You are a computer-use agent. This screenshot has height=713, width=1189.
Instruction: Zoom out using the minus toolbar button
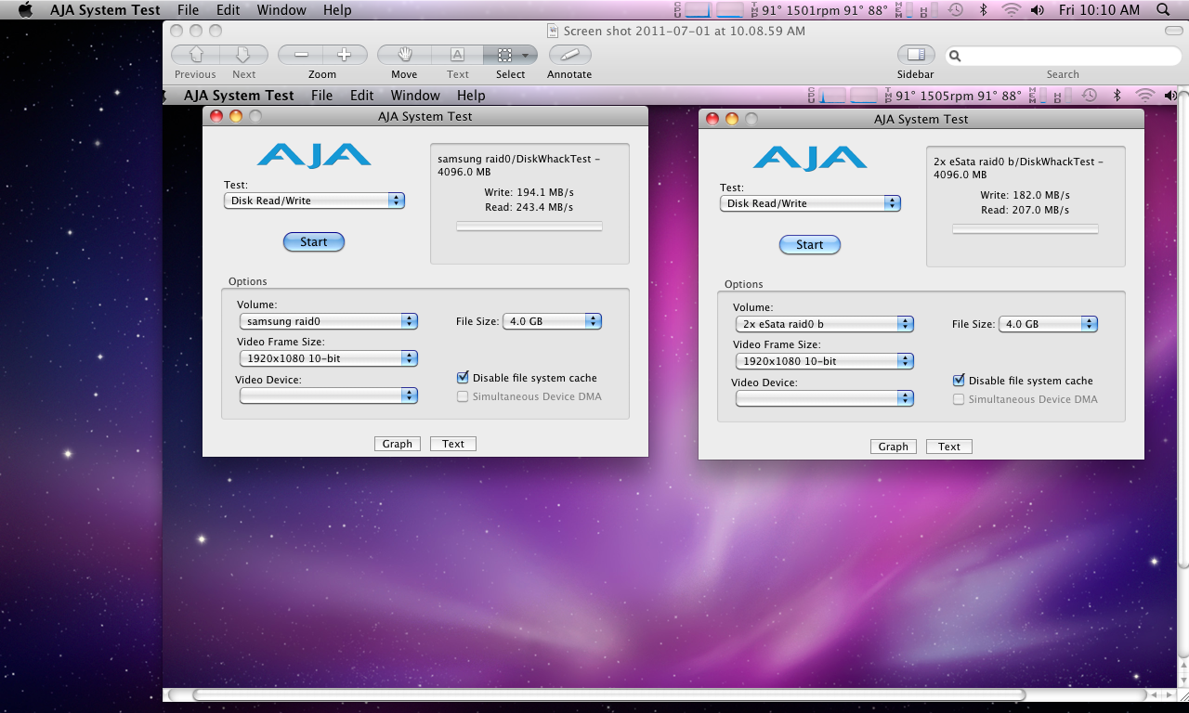[300, 55]
